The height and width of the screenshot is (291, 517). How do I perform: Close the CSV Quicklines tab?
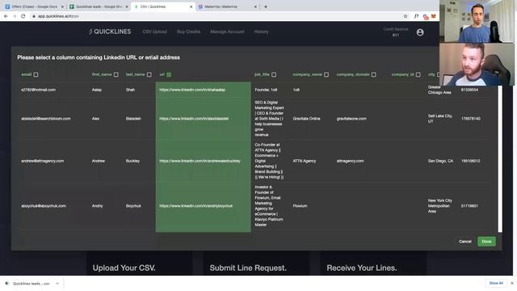pyautogui.click(x=191, y=6)
